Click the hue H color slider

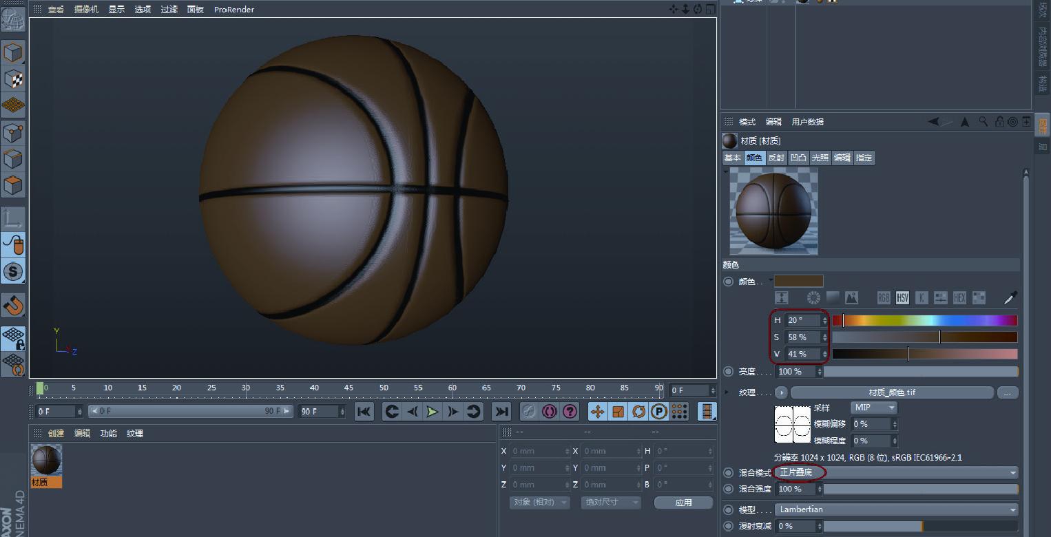pos(924,320)
